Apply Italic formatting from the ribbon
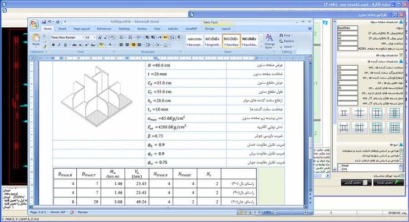 [59, 45]
